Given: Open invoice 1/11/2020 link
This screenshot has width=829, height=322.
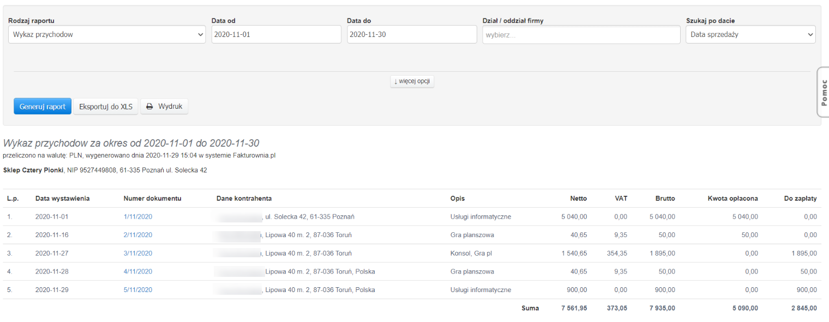Looking at the screenshot, I should coord(138,216).
